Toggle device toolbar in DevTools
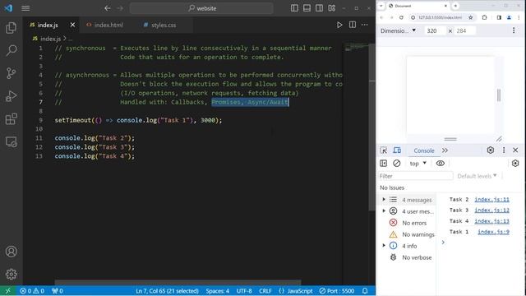 click(397, 150)
